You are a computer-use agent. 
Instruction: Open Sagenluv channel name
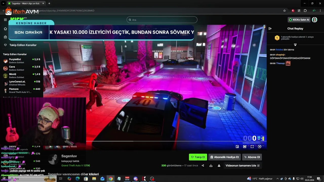(x=69, y=156)
